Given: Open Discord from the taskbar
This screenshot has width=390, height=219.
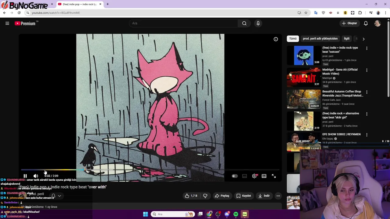Looking at the screenshot, I should pyautogui.click(x=227, y=214).
